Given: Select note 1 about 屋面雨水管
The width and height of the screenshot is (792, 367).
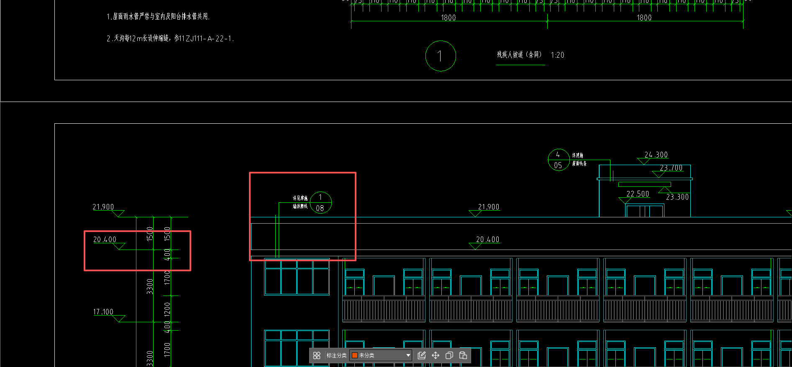Looking at the screenshot, I should pos(158,16).
